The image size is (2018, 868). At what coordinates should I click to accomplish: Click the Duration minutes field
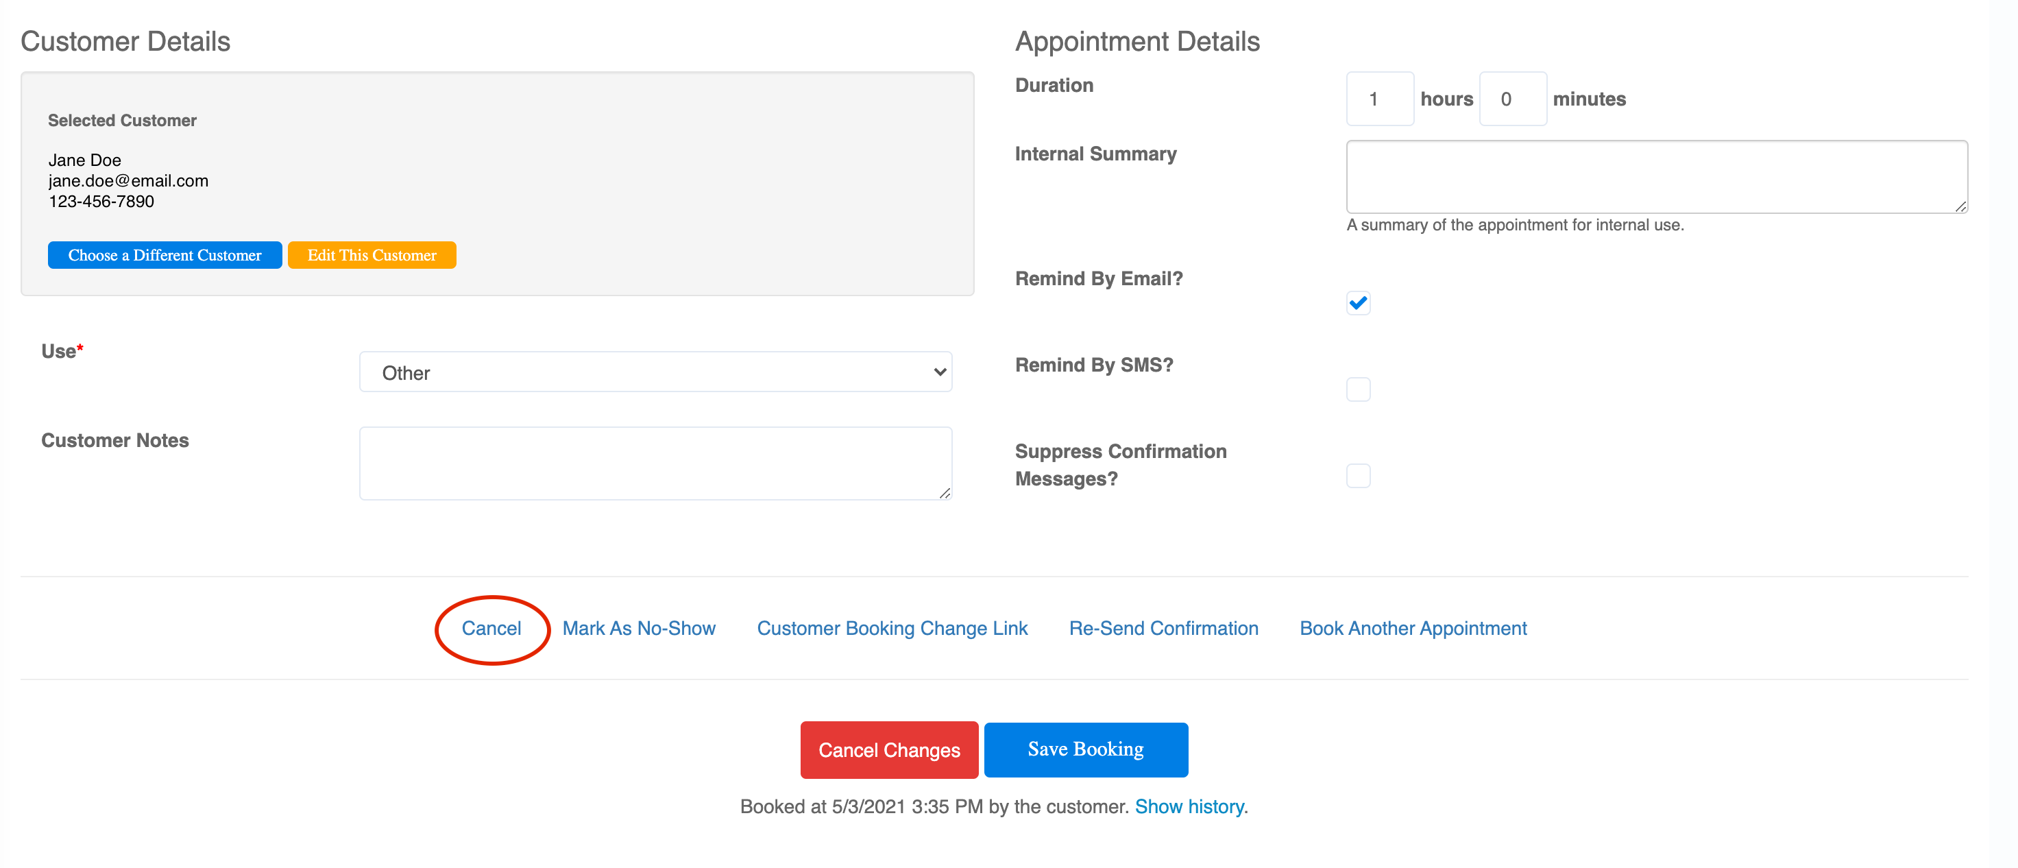tap(1512, 99)
